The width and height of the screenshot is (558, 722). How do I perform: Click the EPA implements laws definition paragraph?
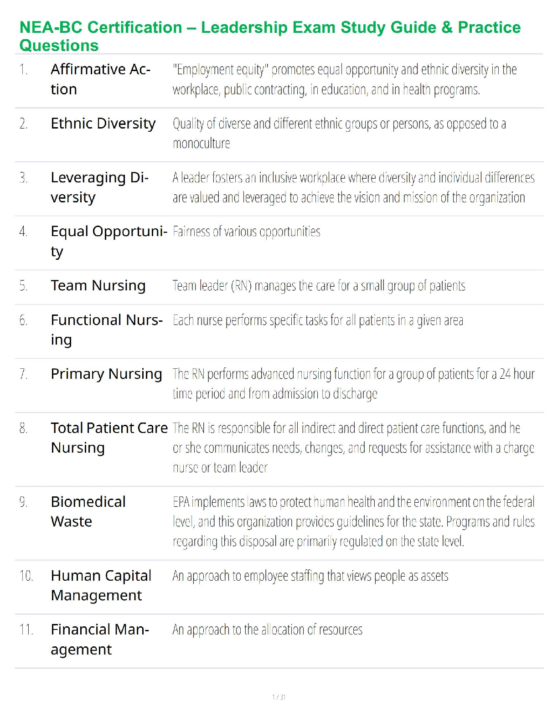click(353, 521)
